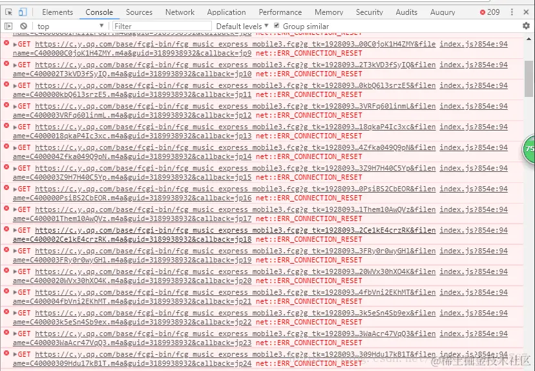This screenshot has width=535, height=371.
Task: Expand the GET request ending in jp16
Action: [15, 189]
